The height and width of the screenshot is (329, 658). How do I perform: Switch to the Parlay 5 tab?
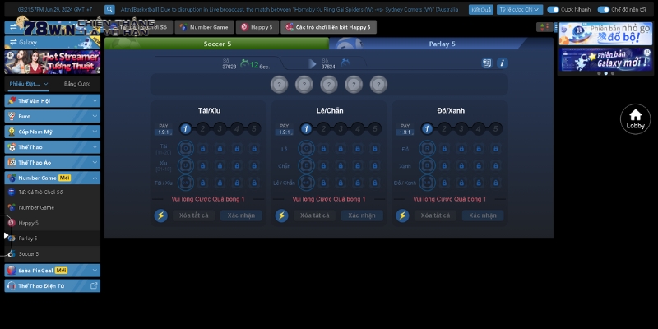[442, 44]
